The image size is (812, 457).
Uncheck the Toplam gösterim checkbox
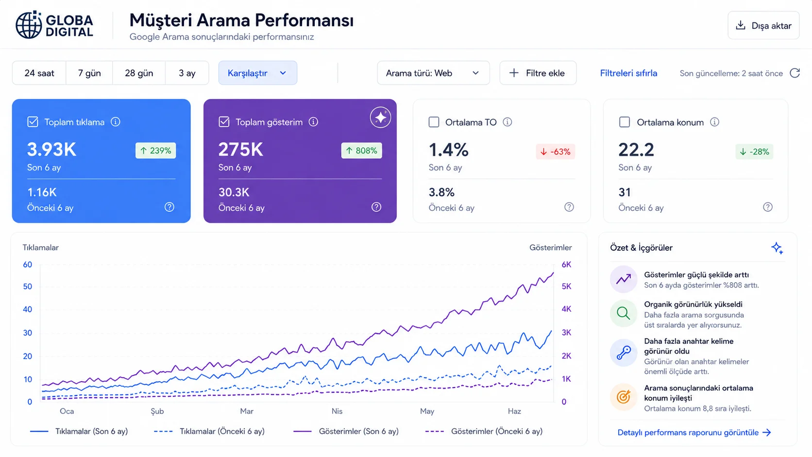point(224,122)
